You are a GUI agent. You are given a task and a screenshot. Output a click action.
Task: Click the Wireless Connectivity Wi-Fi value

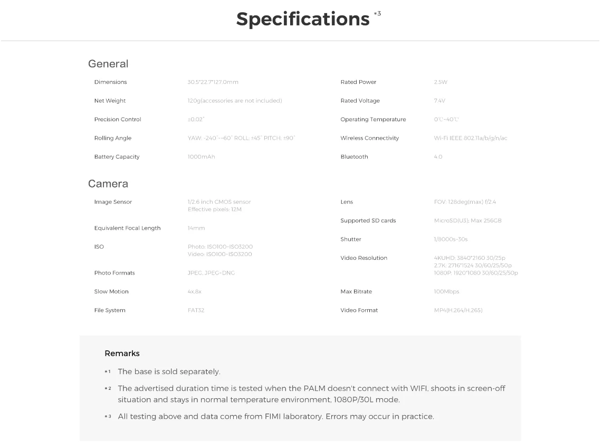coord(471,138)
